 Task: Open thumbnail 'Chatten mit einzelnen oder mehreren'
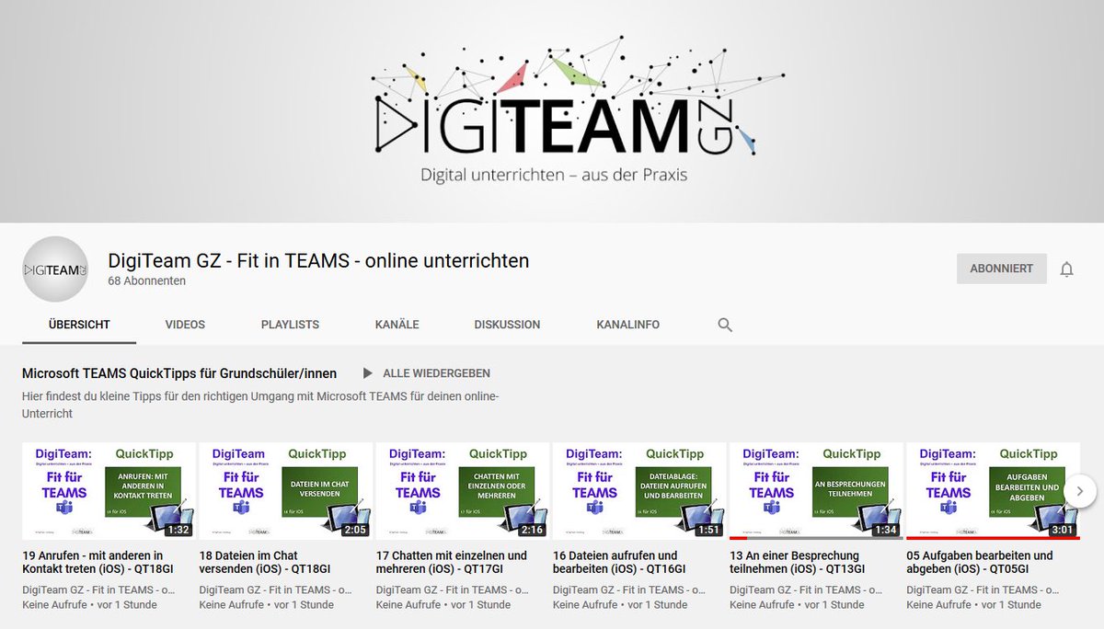pyautogui.click(x=463, y=491)
